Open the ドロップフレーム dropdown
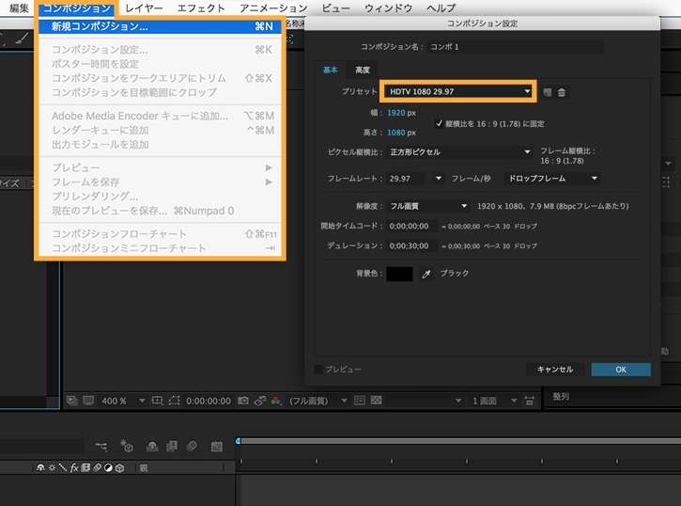 click(552, 179)
